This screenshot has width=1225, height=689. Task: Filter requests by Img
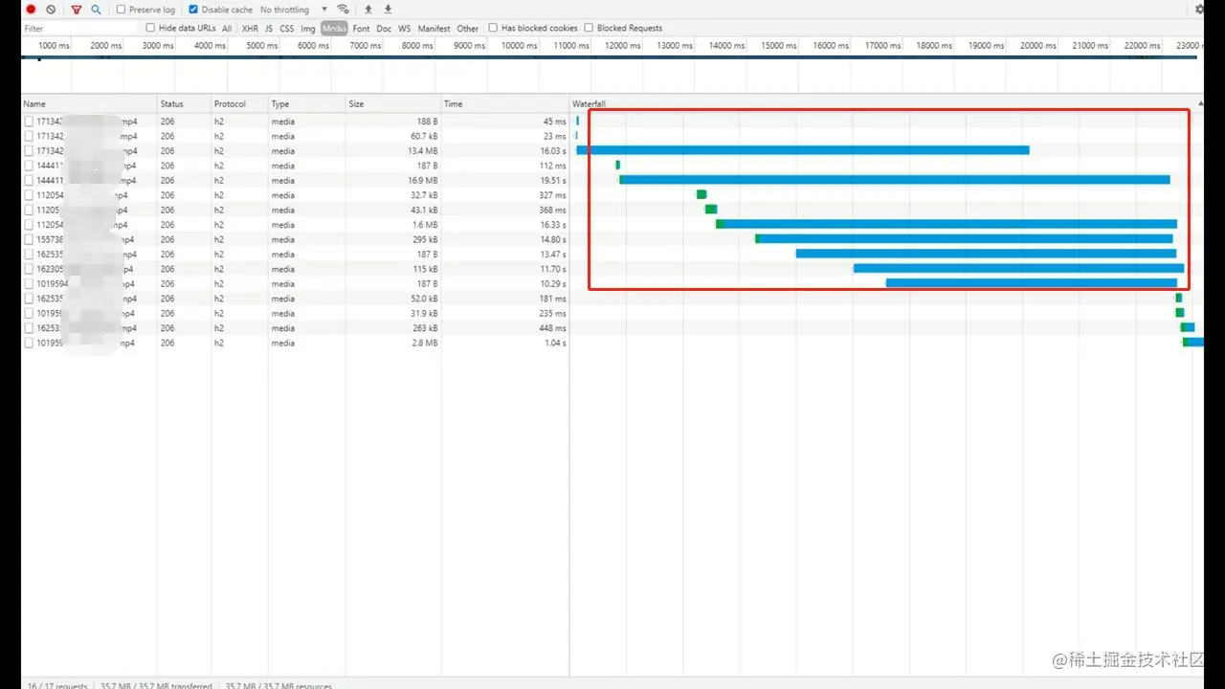(308, 29)
